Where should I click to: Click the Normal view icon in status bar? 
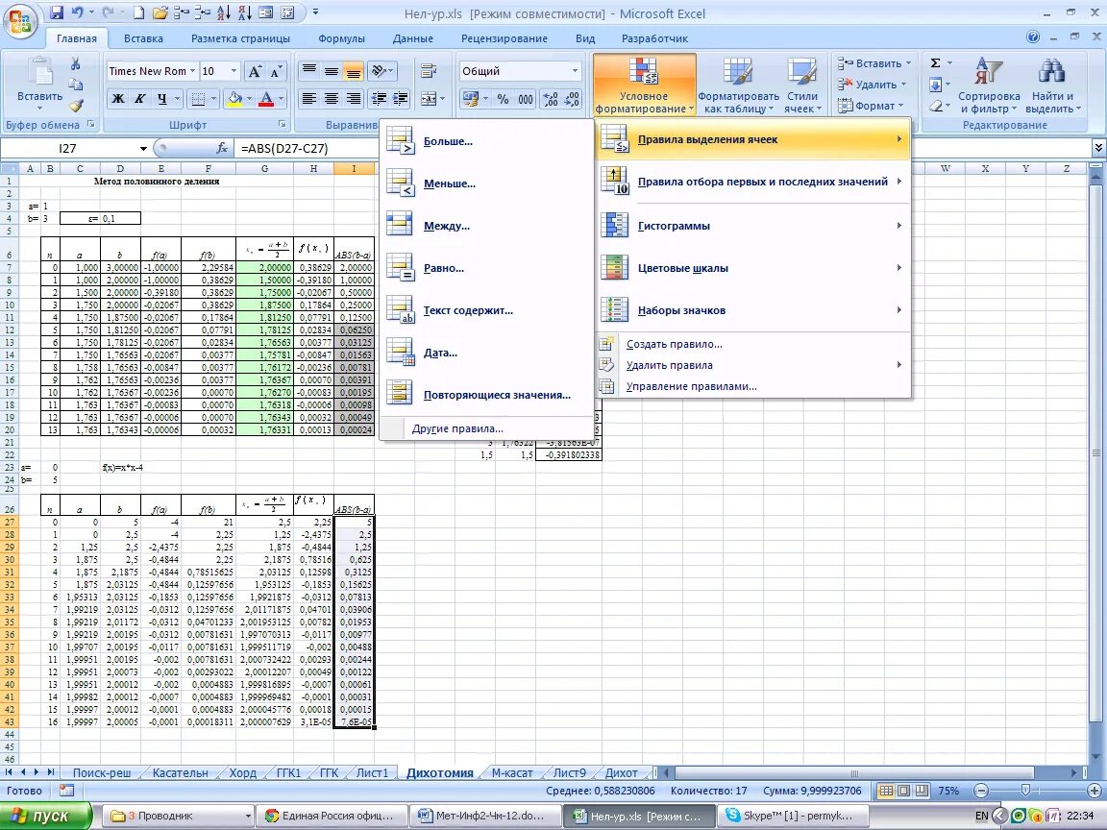tap(886, 792)
